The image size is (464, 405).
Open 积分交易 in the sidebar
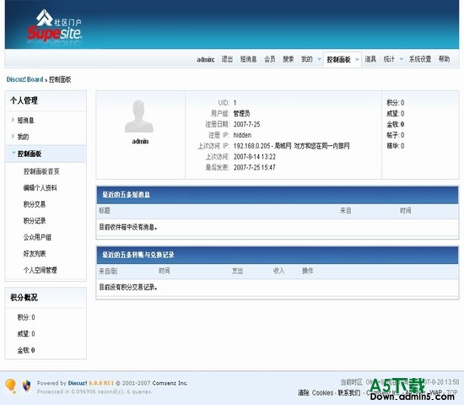pyautogui.click(x=35, y=204)
